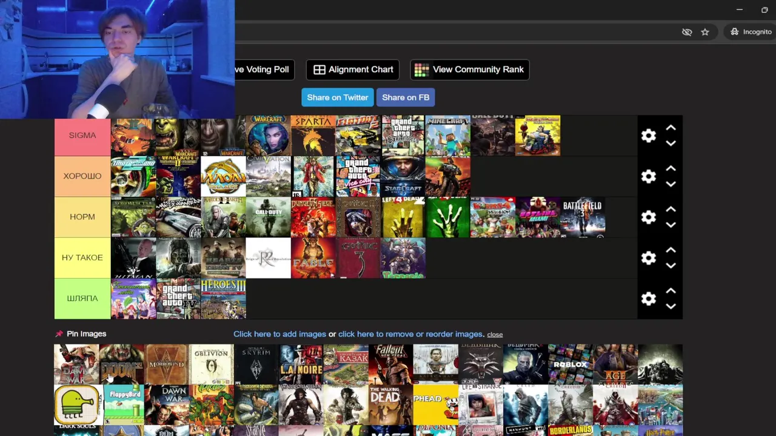Open settings gear for НОРМ tier
Screen dimensions: 776x436
pos(649,217)
